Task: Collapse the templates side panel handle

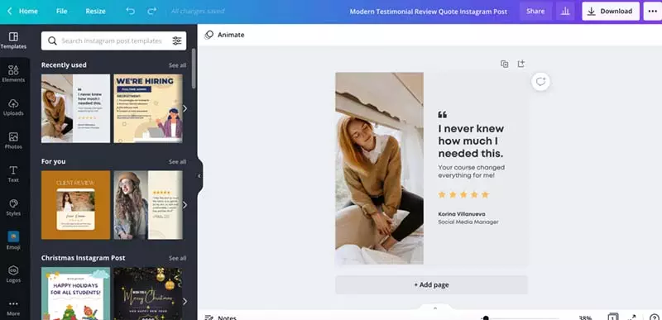Action: (199, 176)
